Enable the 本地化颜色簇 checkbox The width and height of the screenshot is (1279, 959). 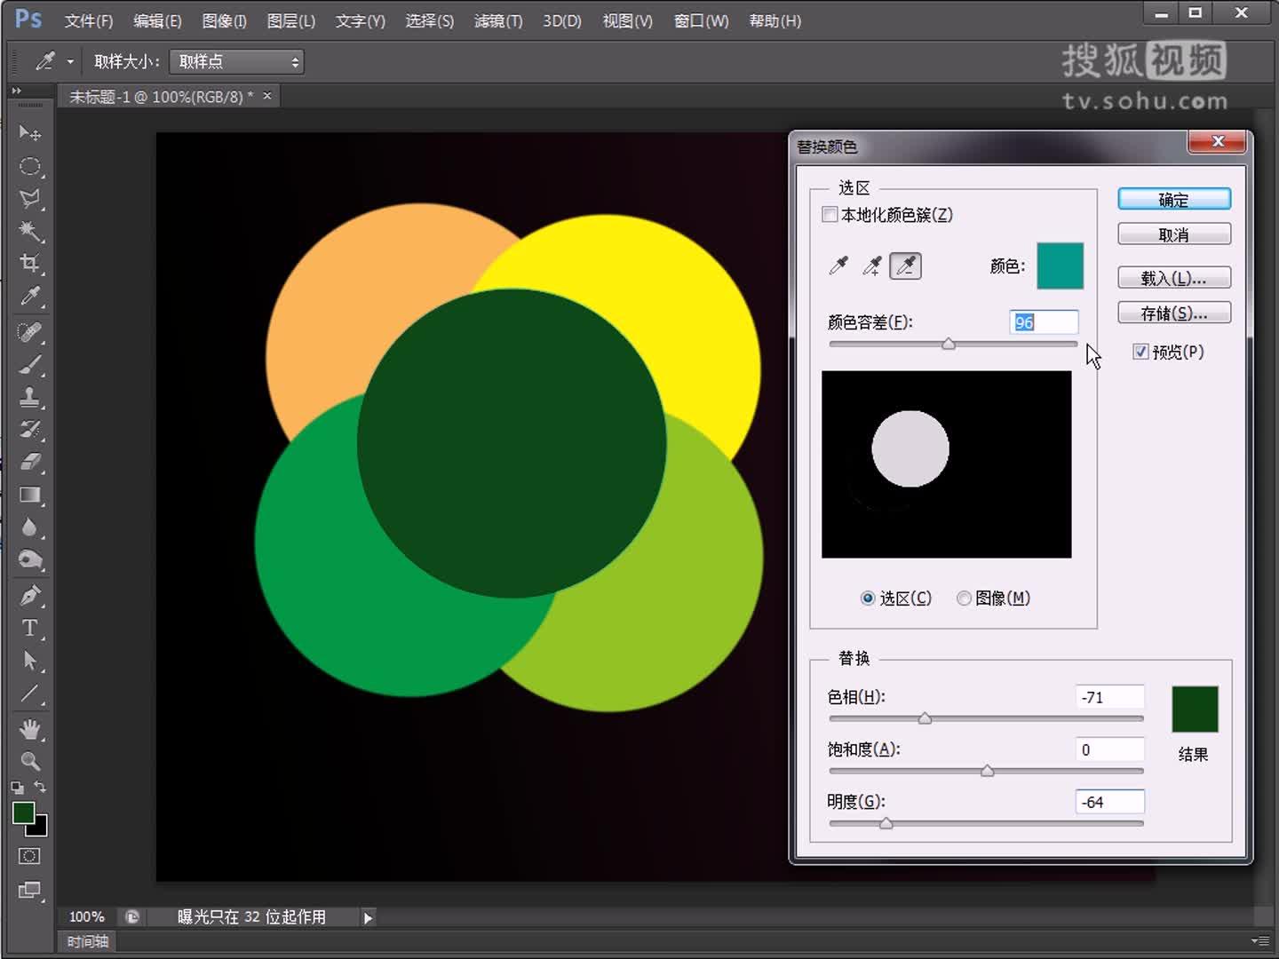click(830, 214)
